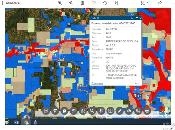Open XYZ coordinate conversion tool
Screen dimensions: 175x130
[74, 111]
